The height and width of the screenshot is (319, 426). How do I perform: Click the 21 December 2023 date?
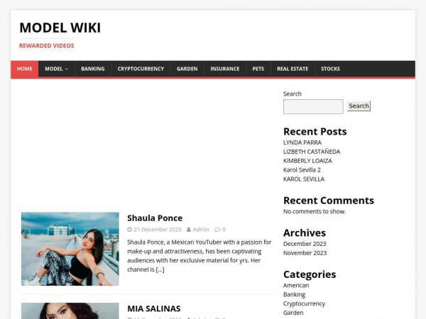158,230
